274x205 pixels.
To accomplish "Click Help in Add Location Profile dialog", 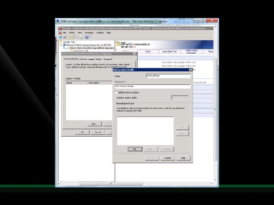I will tap(183, 158).
